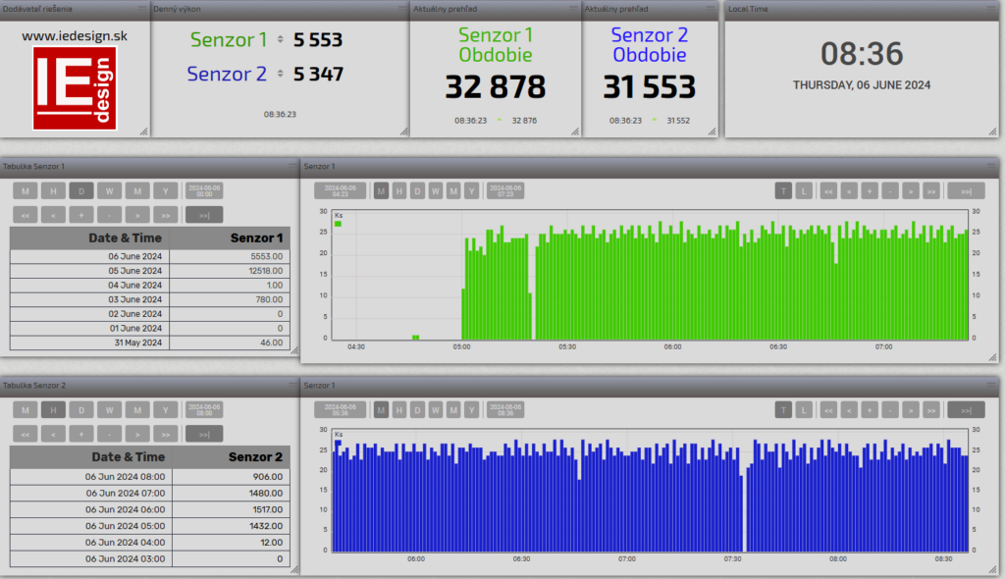Go to latest with >>| in blue chart toolbar
This screenshot has width=1005, height=579.
tap(966, 410)
